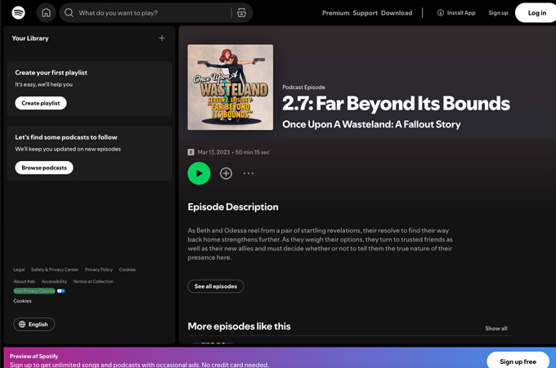Go to Home via house icon
The width and height of the screenshot is (556, 368).
pos(46,13)
